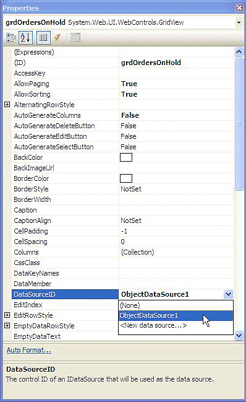Select the AutoGenerateSelectButton property row
Viewport: 246px width, 402px height.
tap(122, 147)
